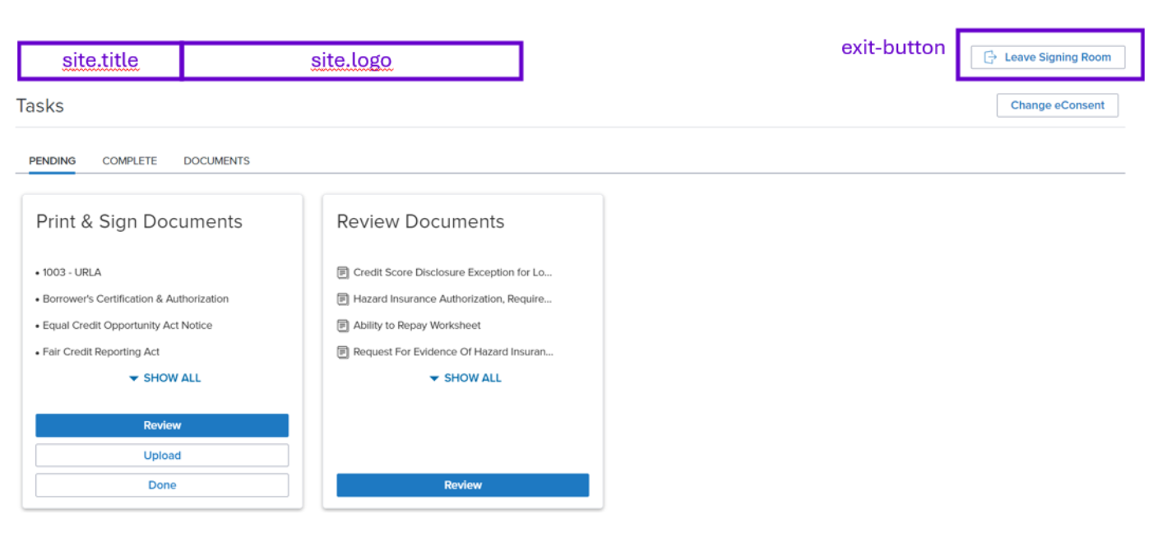The image size is (1149, 551).
Task: Click the Leave Signing Room button
Action: [1047, 57]
